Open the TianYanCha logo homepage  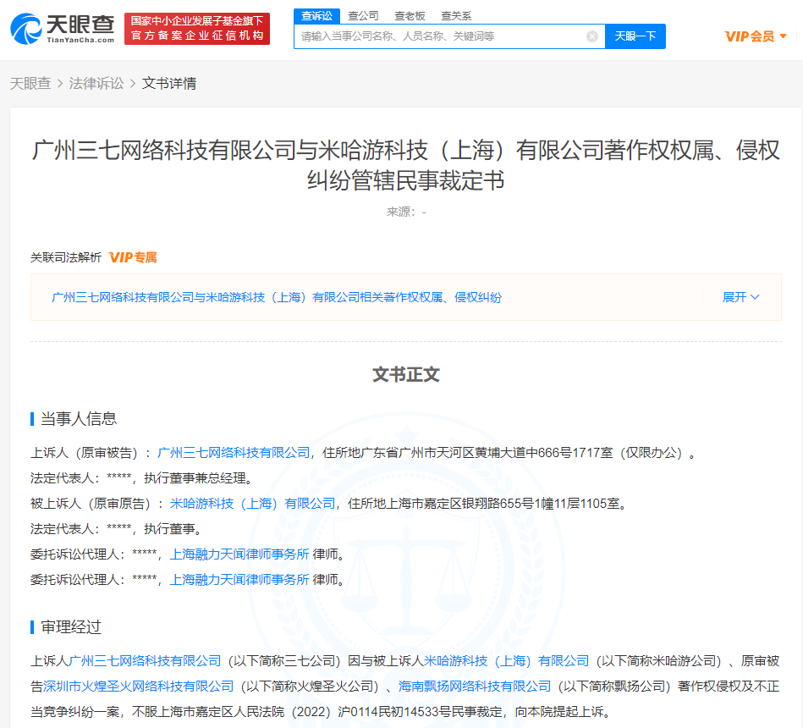(x=63, y=29)
